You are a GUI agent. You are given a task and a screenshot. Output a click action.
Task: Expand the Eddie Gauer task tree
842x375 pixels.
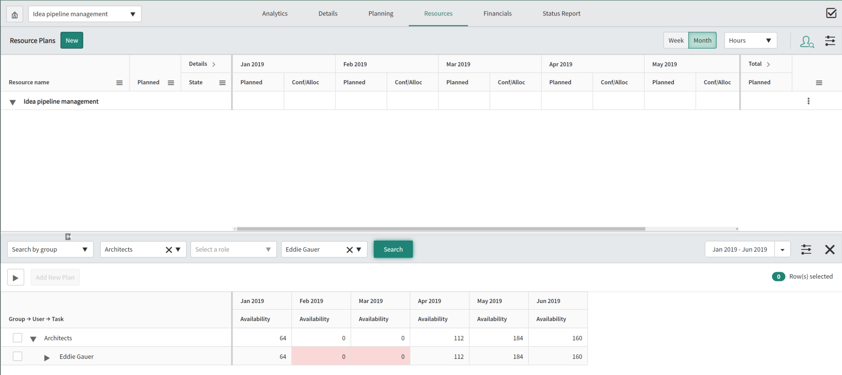46,357
